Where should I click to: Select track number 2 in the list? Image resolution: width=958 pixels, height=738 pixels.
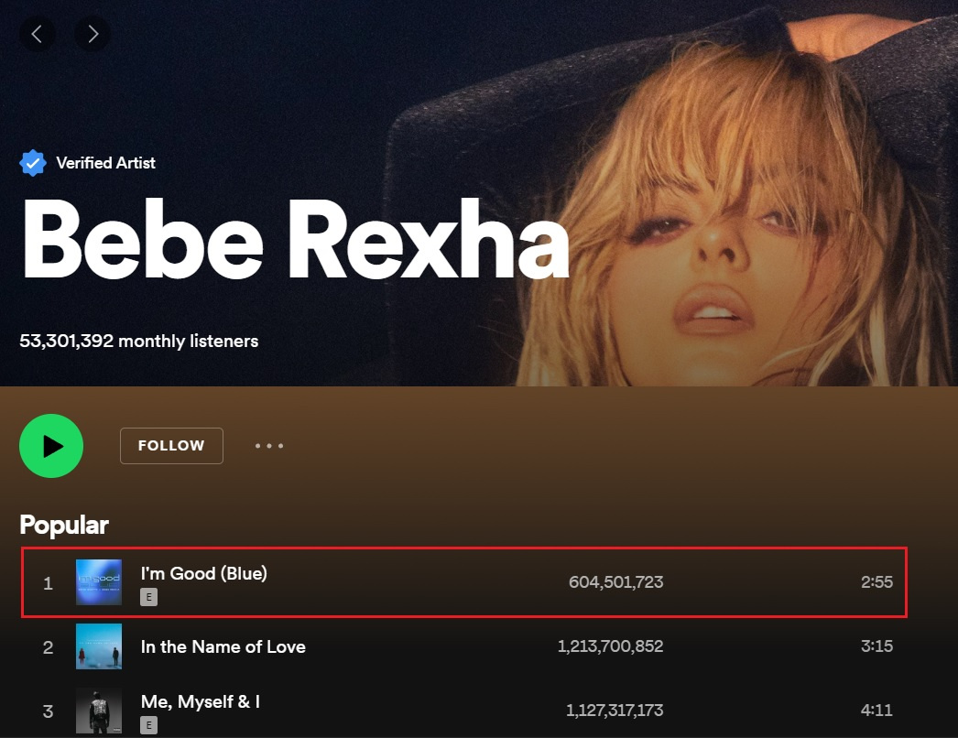coord(49,647)
